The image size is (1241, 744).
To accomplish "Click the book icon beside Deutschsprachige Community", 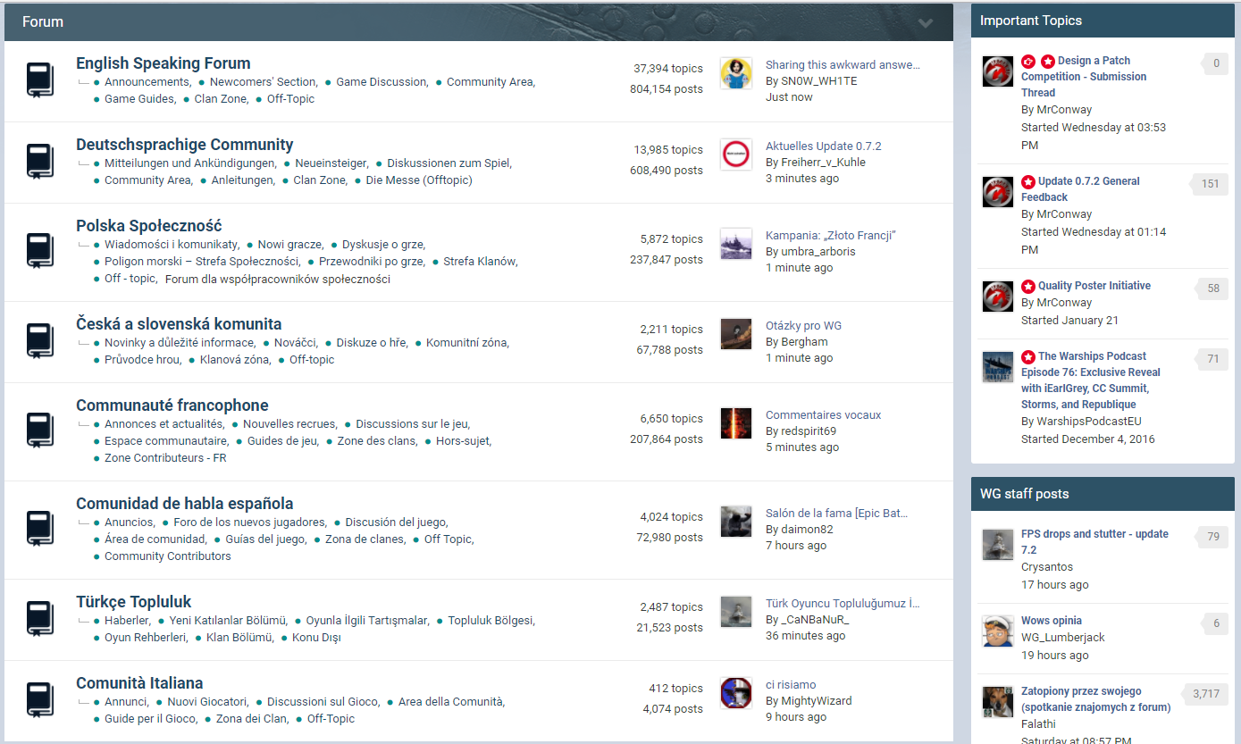I will (40, 162).
